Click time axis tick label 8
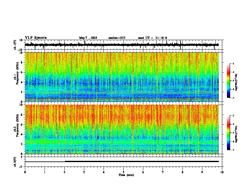250x193 pixels. pyautogui.click(x=182, y=172)
